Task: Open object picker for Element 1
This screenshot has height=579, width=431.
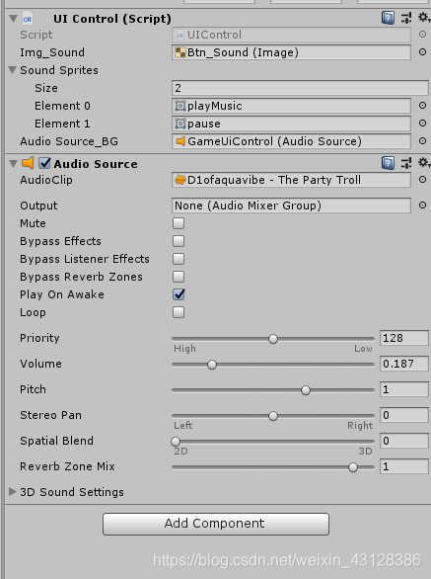Action: pyautogui.click(x=422, y=123)
